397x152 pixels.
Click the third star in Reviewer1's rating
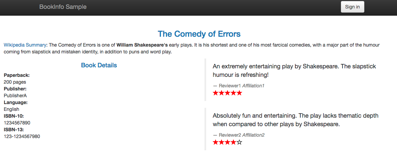pyautogui.click(x=227, y=93)
